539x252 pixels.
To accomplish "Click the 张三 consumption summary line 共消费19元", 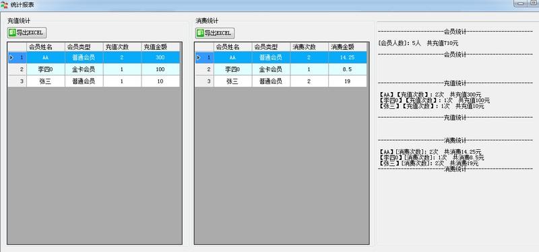I will tap(429, 163).
